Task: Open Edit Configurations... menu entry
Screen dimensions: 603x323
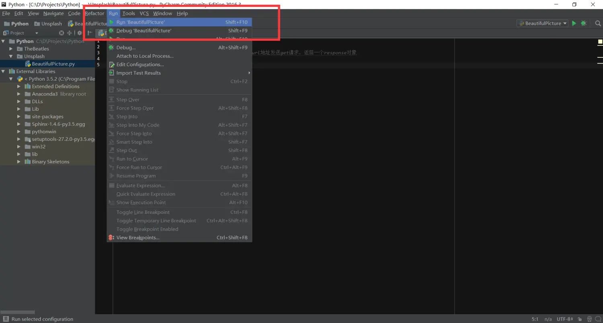Action: [x=179, y=64]
